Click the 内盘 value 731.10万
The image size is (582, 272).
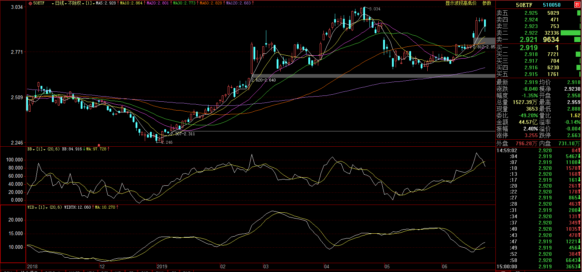pyautogui.click(x=569, y=143)
